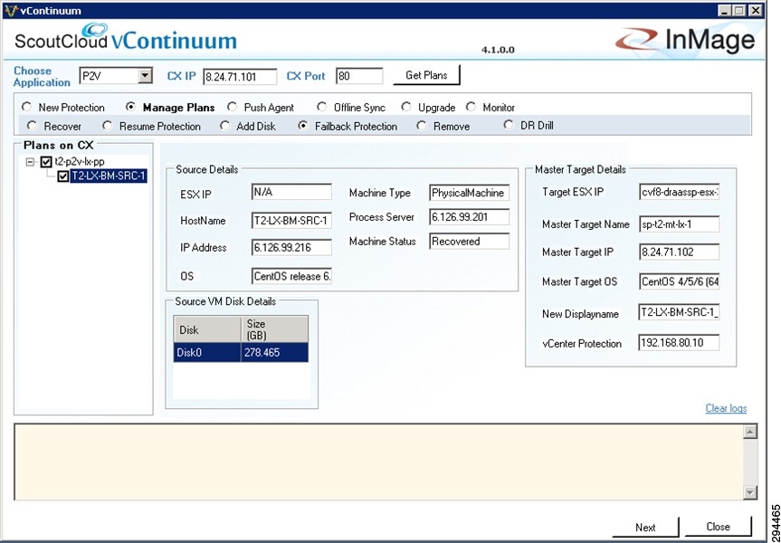
Task: Click the Master Target IP field
Action: [680, 252]
